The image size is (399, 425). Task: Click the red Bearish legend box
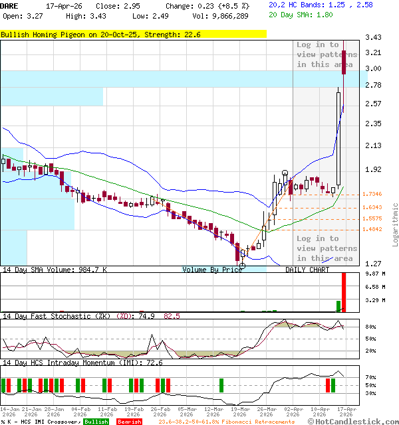[x=129, y=422]
